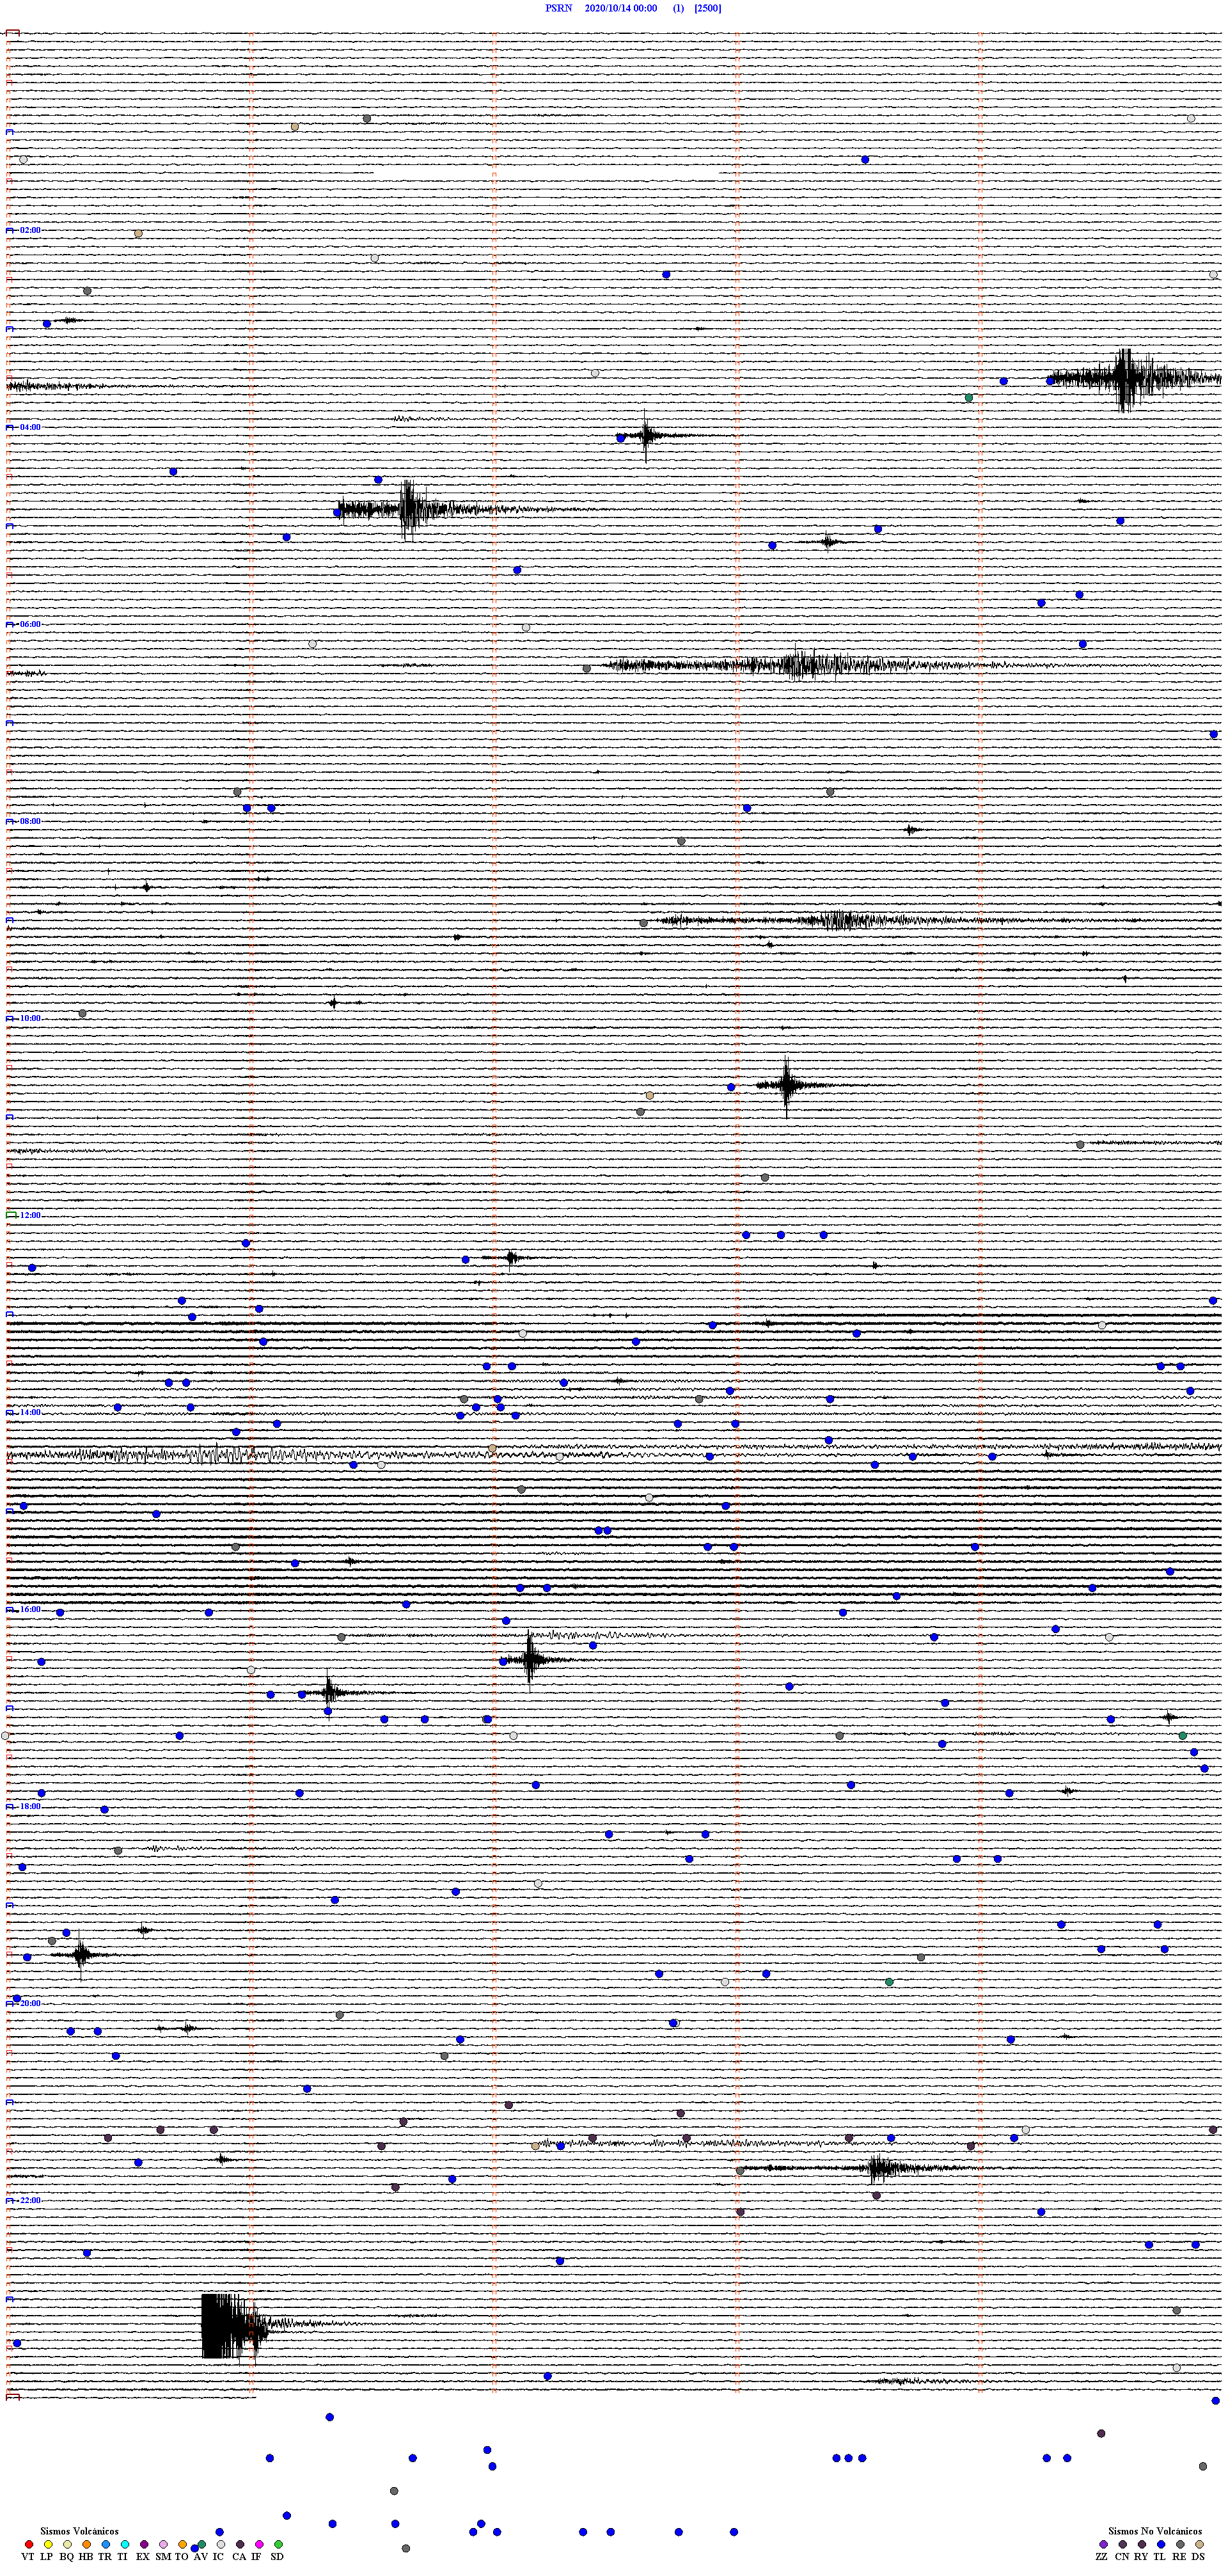Pick the green SD legend marker
The width and height of the screenshot is (1228, 2576).
278,2544
